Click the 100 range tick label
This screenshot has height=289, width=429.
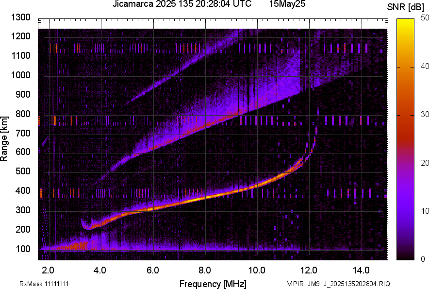(23, 249)
